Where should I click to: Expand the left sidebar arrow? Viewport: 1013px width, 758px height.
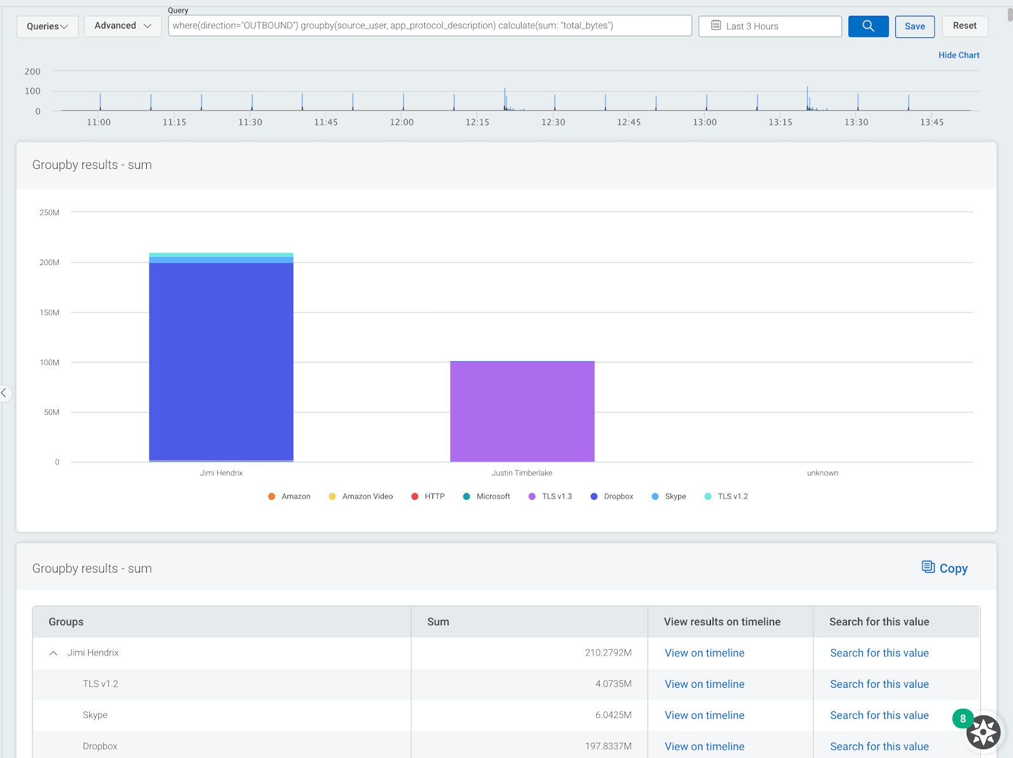(4, 393)
